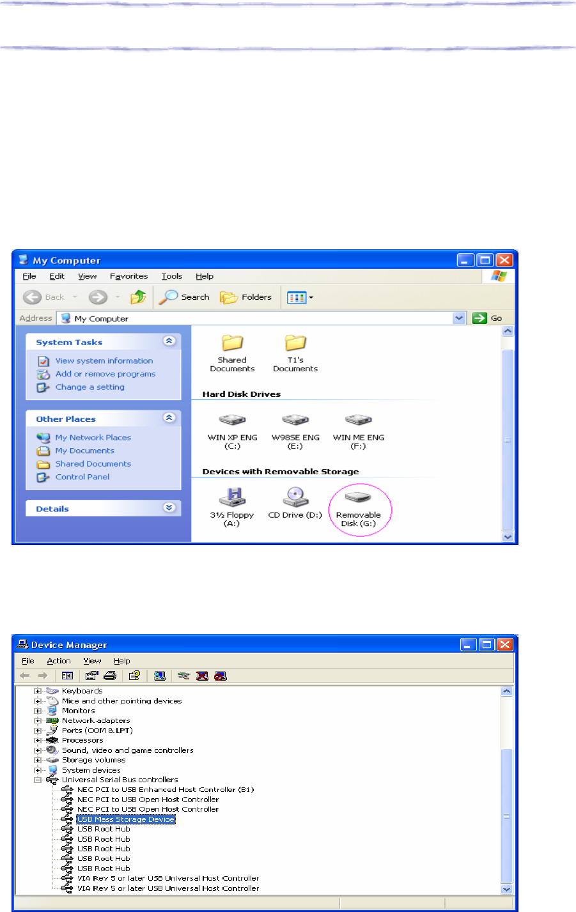Click Show/Hide Console Tree in Device Manager toolbar
Viewport: 576px width, 912px height.
point(67,676)
